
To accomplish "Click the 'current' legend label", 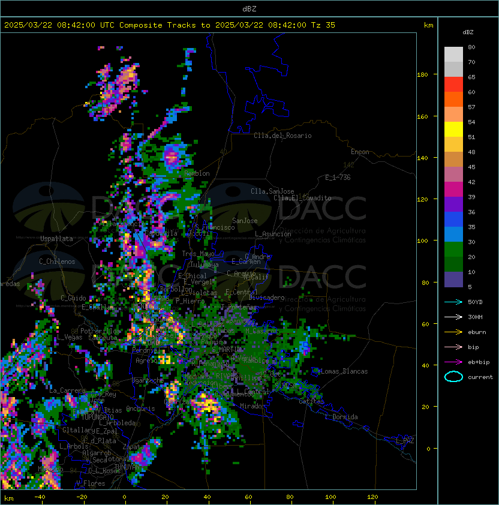I will pyautogui.click(x=480, y=377).
